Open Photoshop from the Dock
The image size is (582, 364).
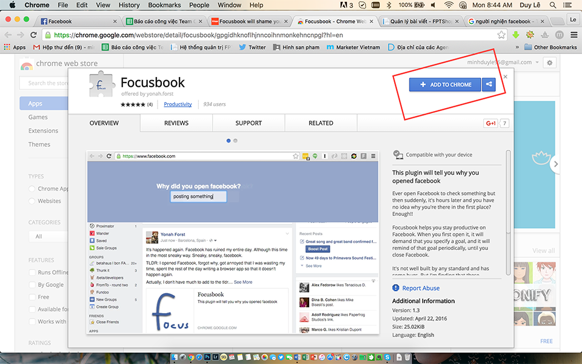[207, 357]
